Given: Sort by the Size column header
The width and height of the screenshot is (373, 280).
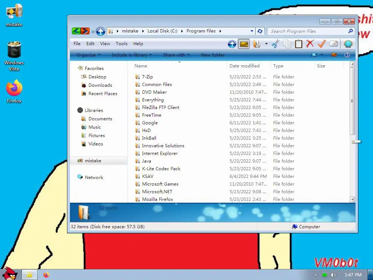Looking at the screenshot, I should 329,66.
